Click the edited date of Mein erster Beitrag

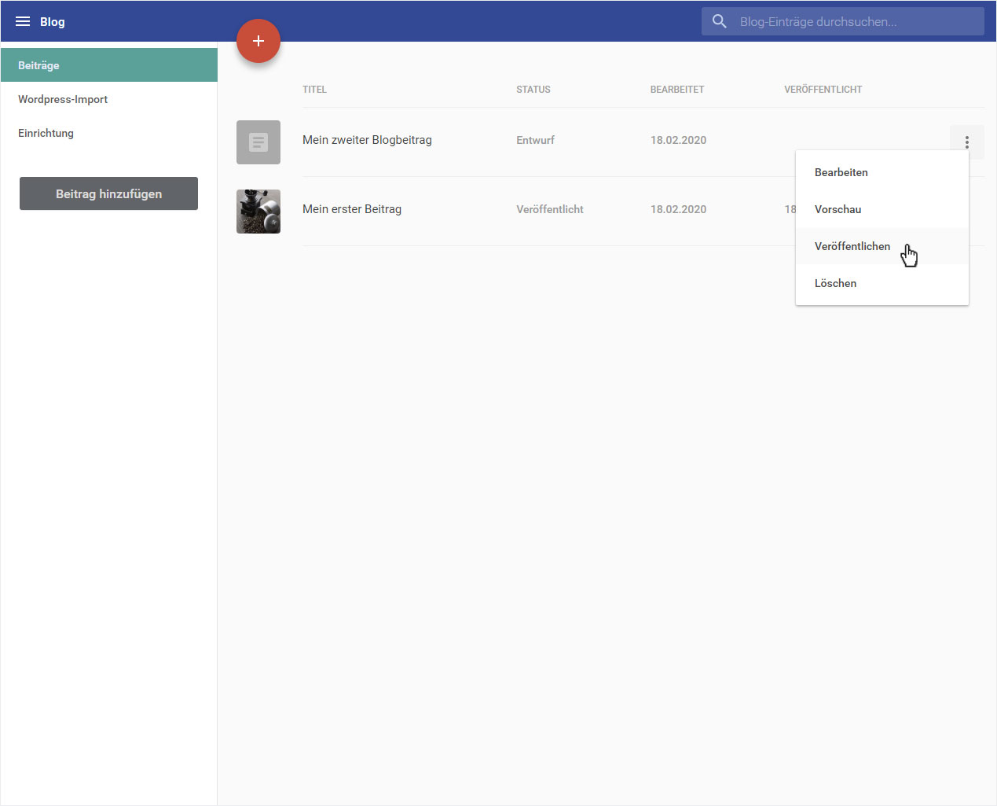click(678, 209)
